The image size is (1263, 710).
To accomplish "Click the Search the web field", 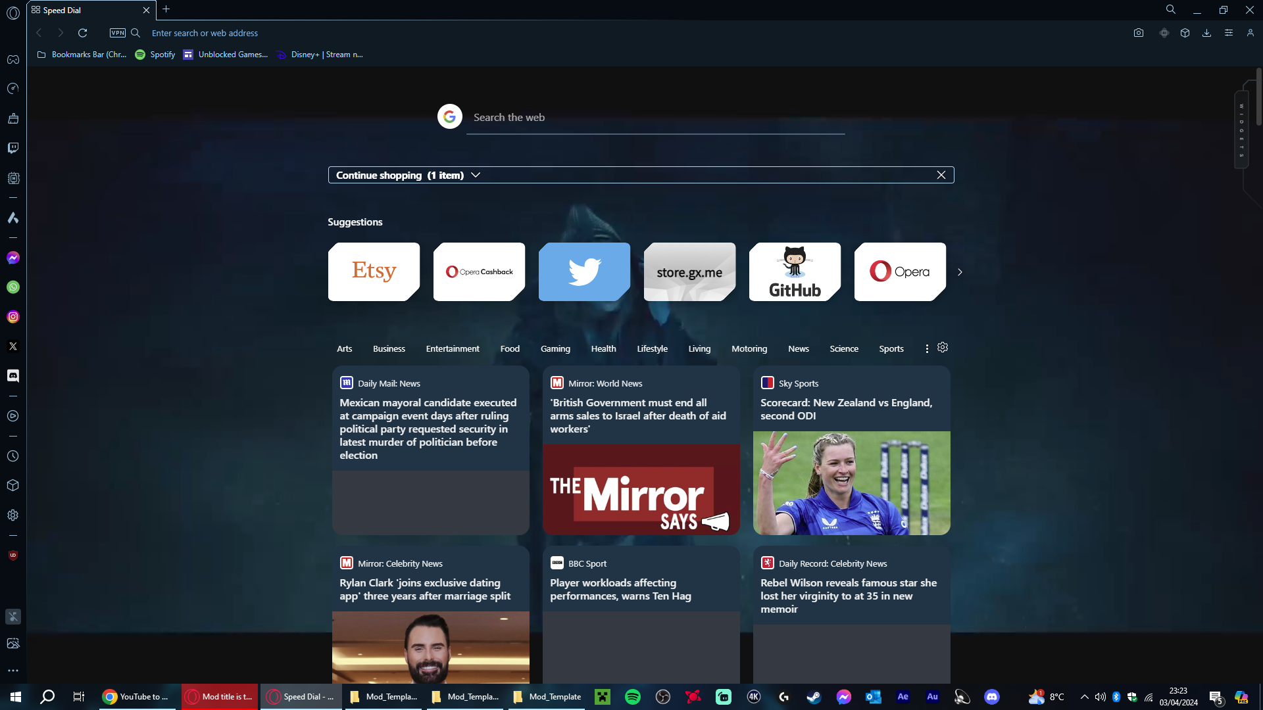I will (x=655, y=118).
